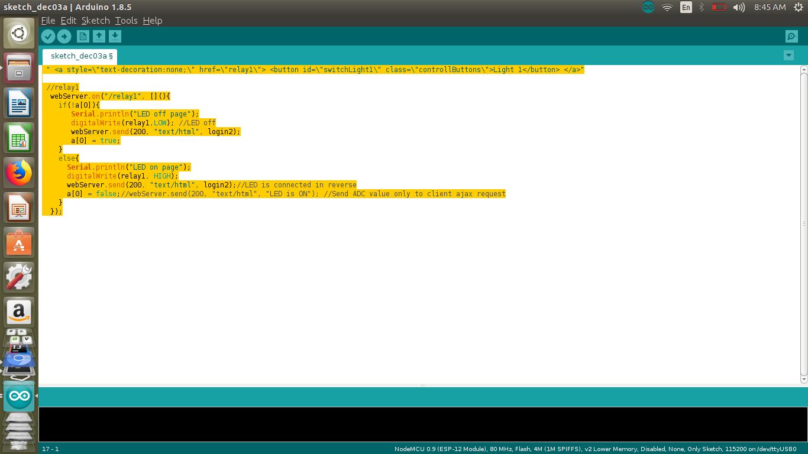Expand the tab options dropdown arrow

788,55
